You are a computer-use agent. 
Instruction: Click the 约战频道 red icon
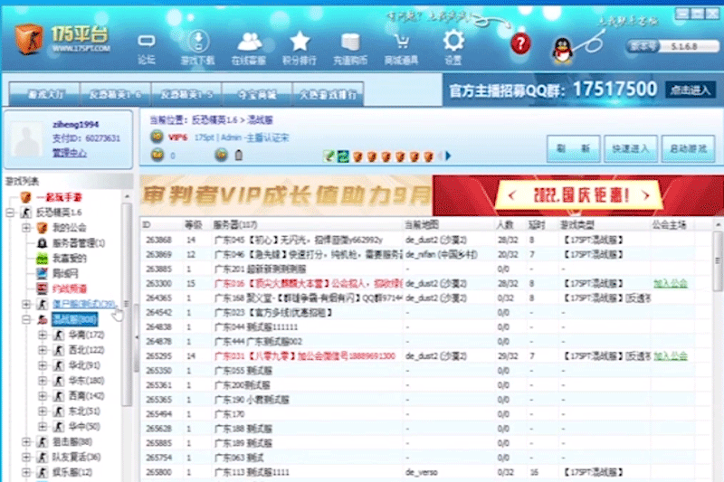pos(42,288)
